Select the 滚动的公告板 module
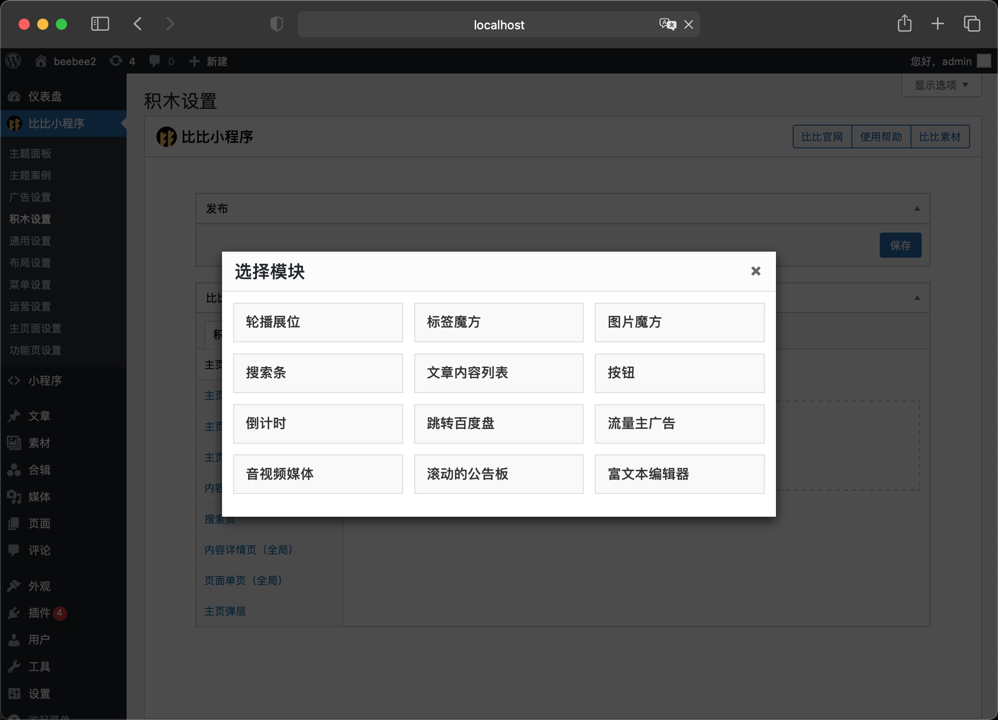The height and width of the screenshot is (720, 998). point(499,474)
